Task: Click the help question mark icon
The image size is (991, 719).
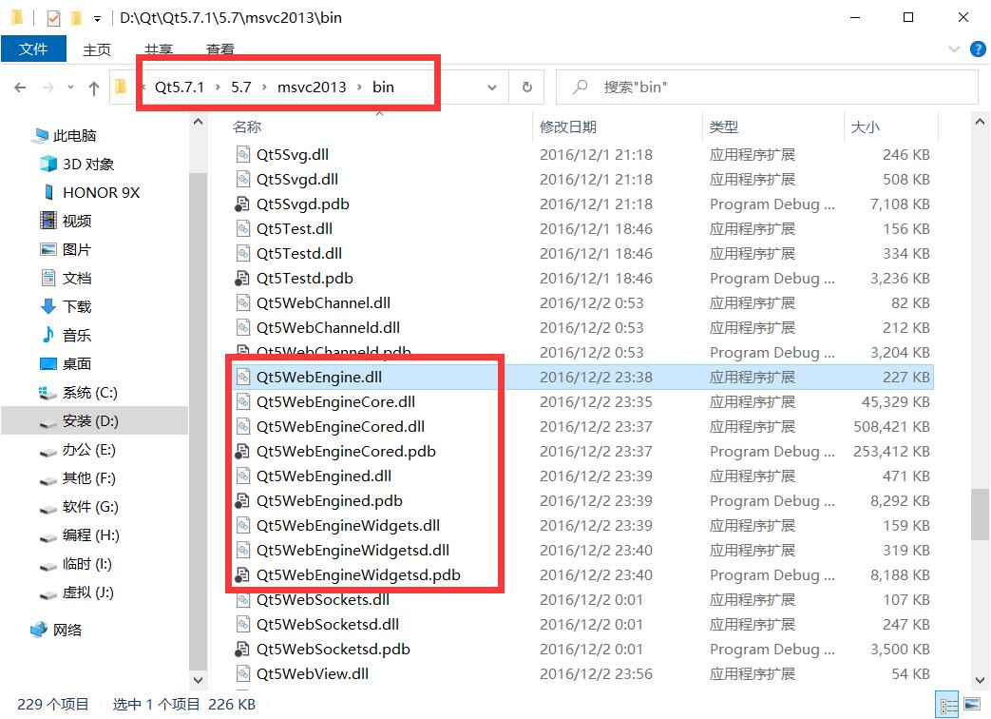Action: click(x=978, y=49)
